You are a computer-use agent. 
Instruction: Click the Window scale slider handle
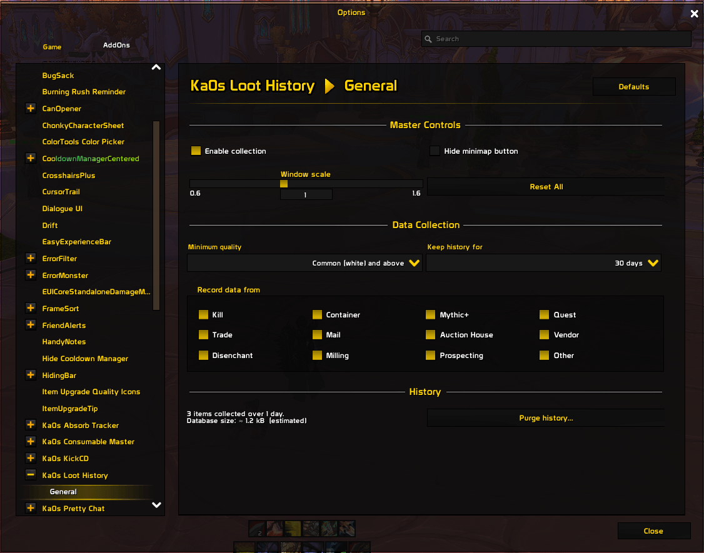pyautogui.click(x=284, y=184)
